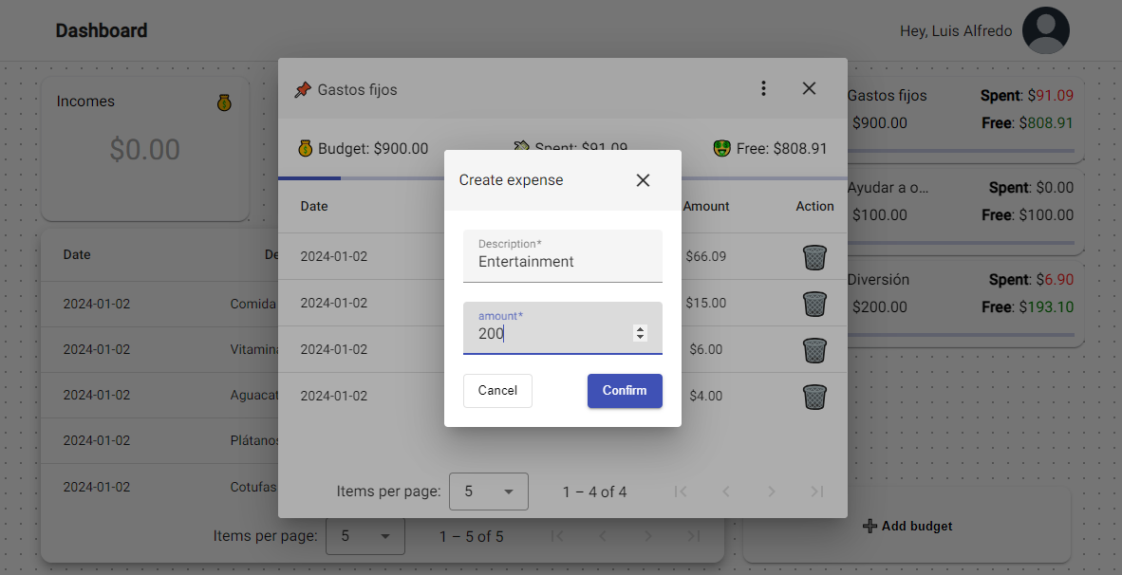
Task: Click the Incomes $0.00 value
Action: coord(144,150)
